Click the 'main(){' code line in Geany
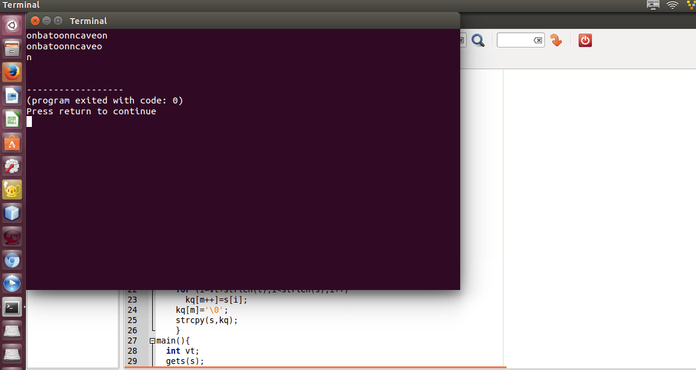 (173, 341)
